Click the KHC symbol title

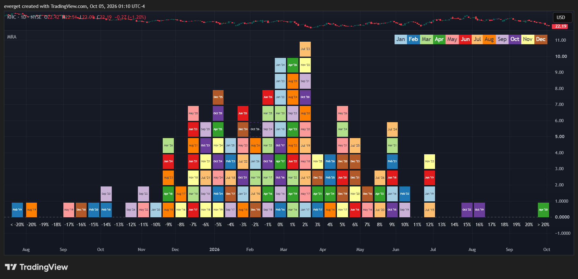[x=25, y=17]
